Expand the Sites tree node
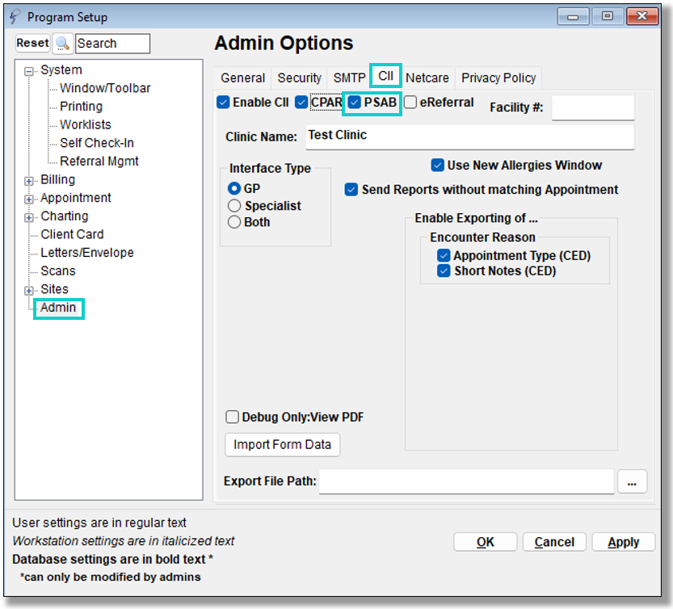This screenshot has width=673, height=609. pyautogui.click(x=30, y=290)
